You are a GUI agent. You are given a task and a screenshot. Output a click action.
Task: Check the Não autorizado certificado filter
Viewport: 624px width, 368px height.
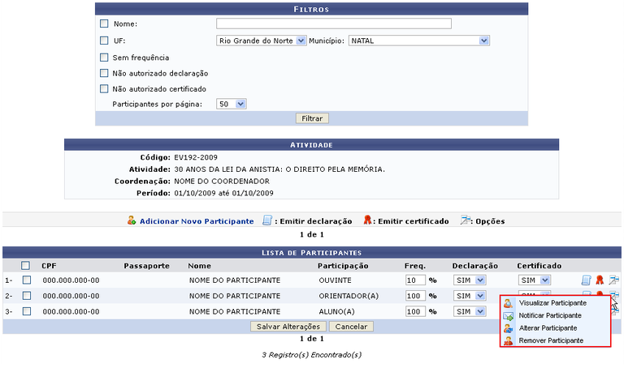coord(104,88)
